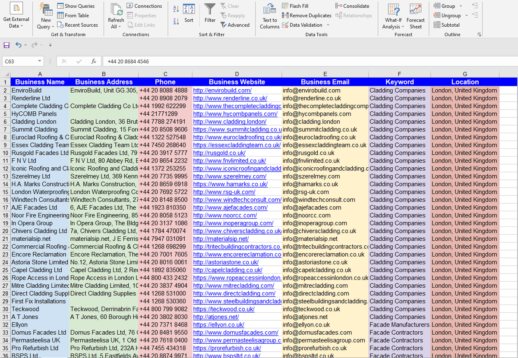Viewport: 518px width, 358px height.
Task: Sort Z to A descending
Action: click(176, 22)
